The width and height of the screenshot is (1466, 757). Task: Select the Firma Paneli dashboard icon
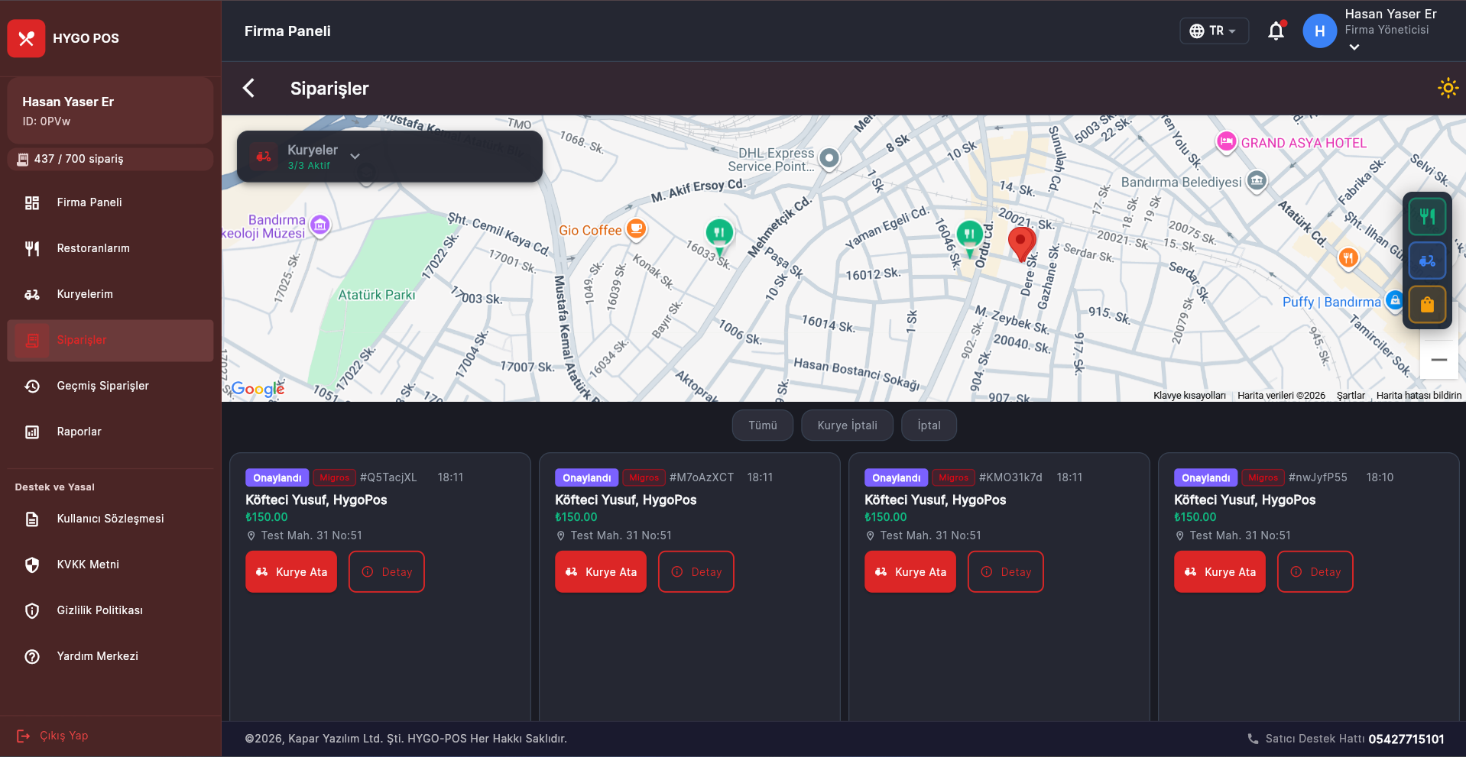click(x=31, y=202)
